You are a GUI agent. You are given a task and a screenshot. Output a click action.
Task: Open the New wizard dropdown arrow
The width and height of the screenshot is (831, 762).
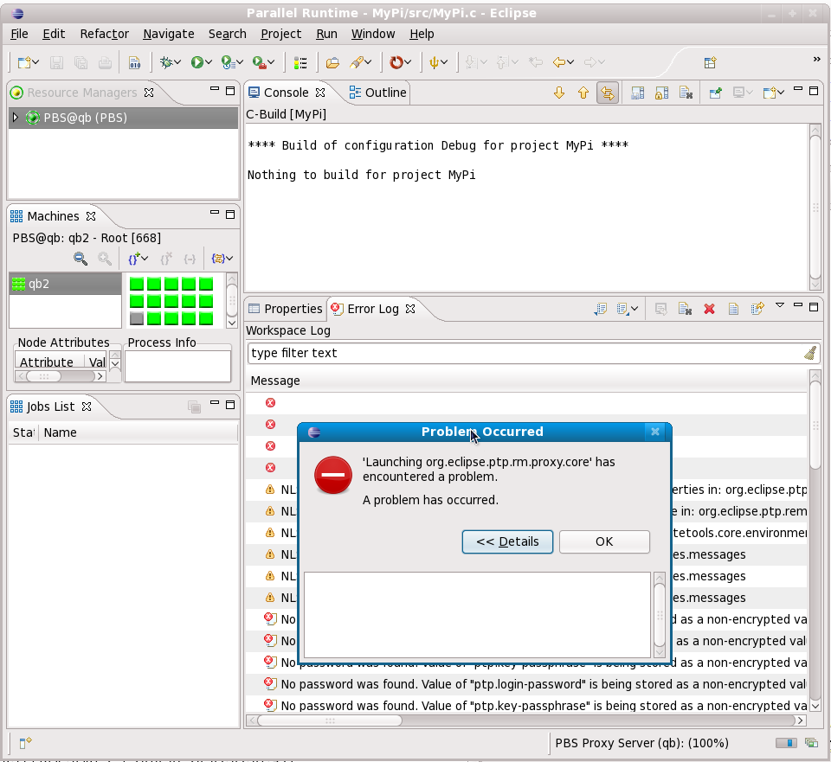click(35, 62)
